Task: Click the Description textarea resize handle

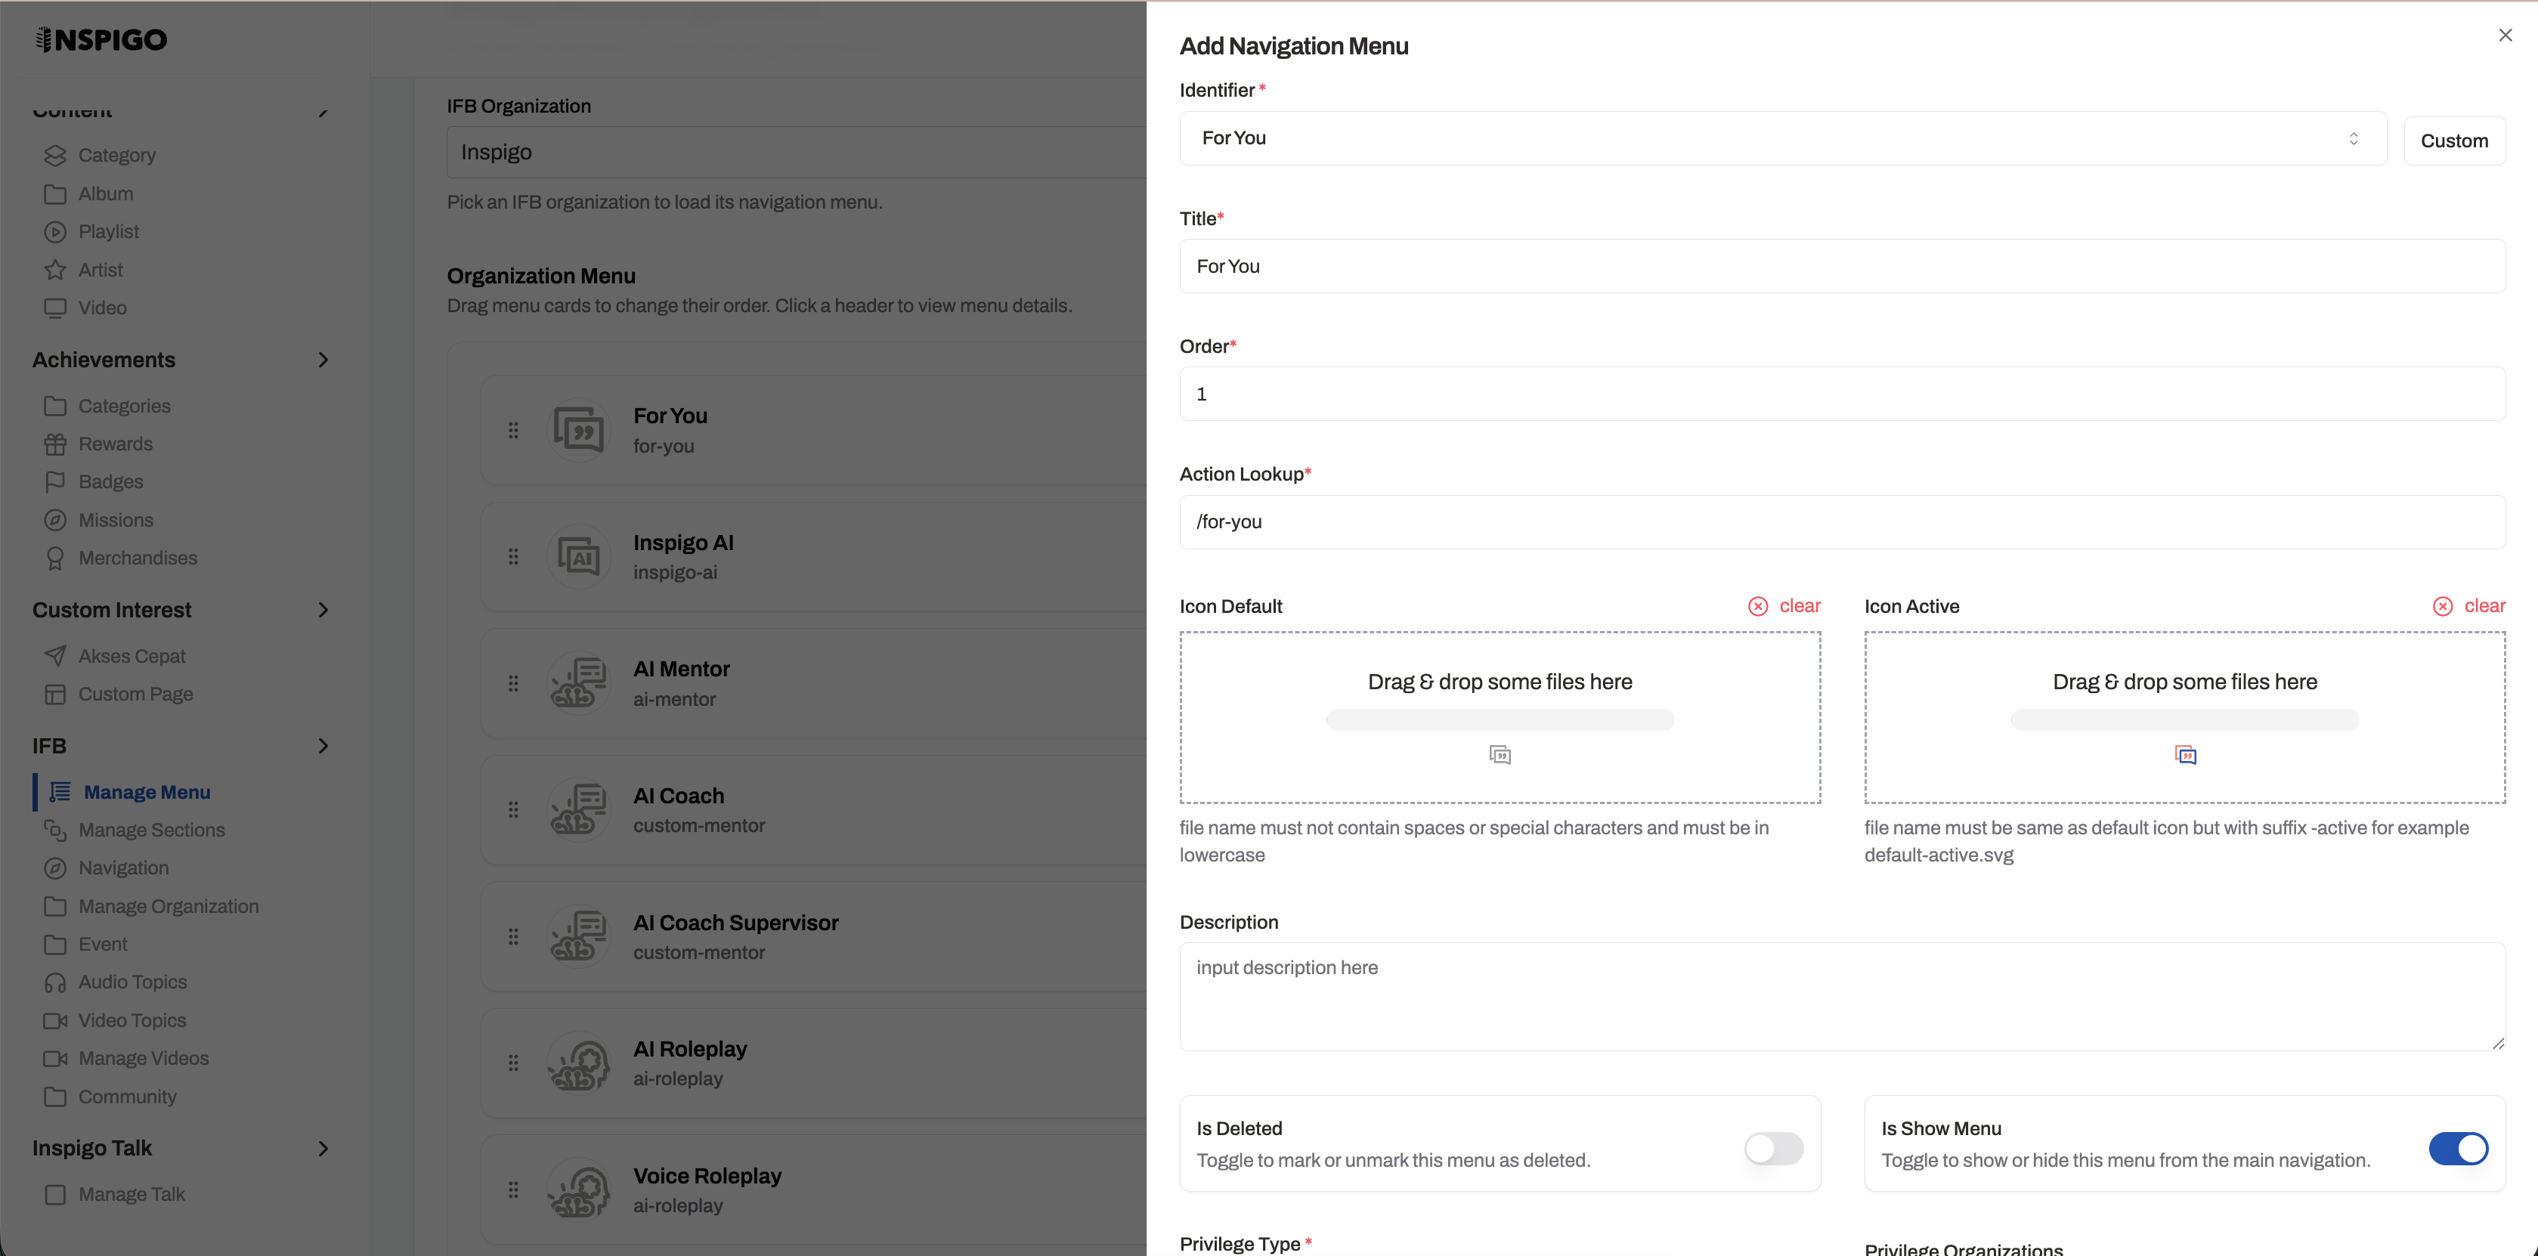Action: tap(2498, 1043)
